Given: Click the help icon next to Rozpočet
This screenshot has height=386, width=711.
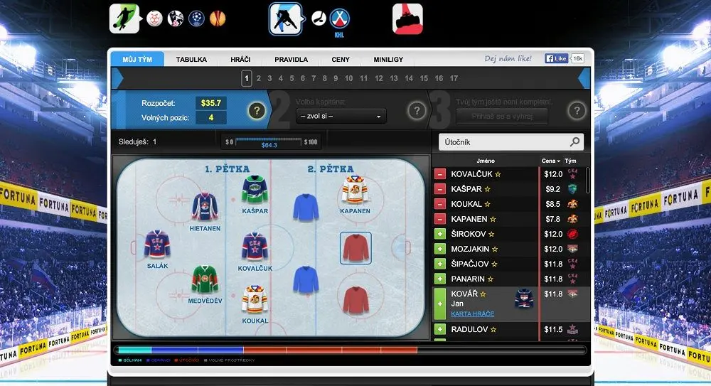Looking at the screenshot, I should pos(257,110).
